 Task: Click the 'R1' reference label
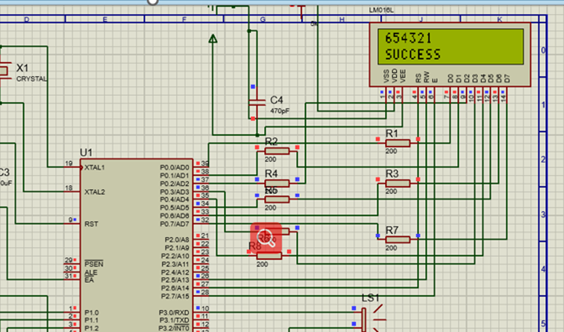(392, 133)
